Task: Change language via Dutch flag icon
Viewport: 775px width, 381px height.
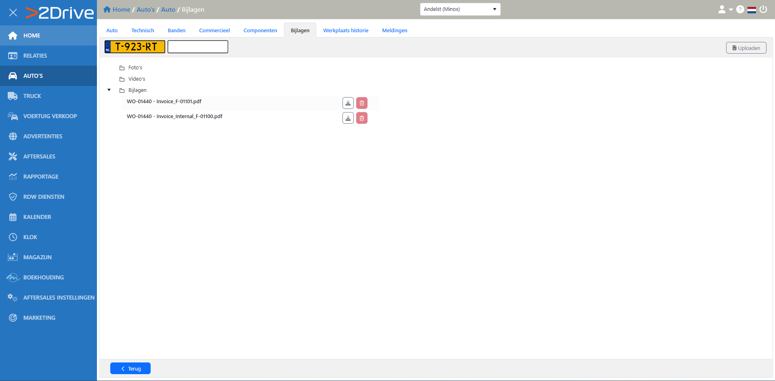Action: click(751, 10)
